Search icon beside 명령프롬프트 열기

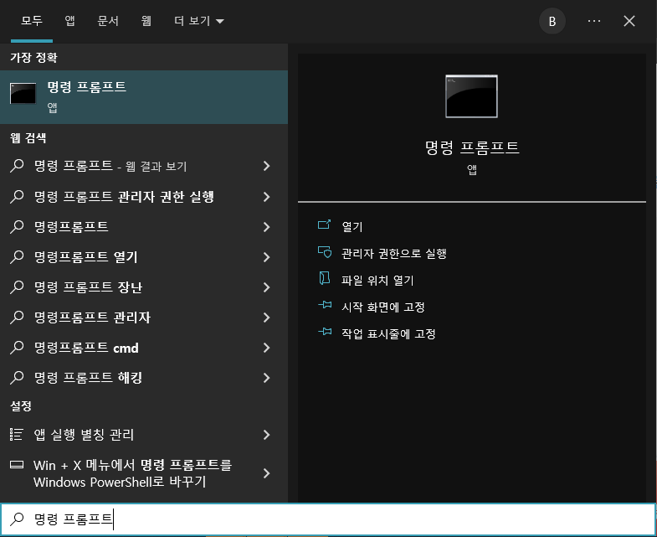[17, 257]
